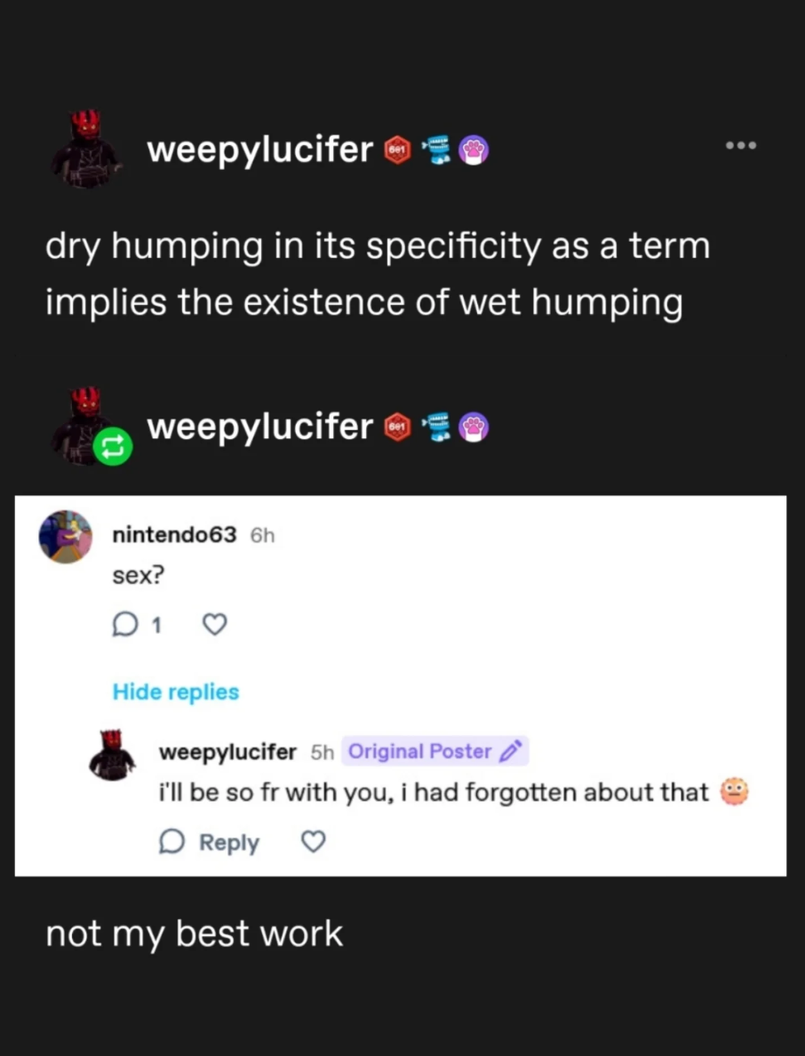The width and height of the screenshot is (805, 1056).
Task: Click the top weepylucifer avatar
Action: coord(85,148)
